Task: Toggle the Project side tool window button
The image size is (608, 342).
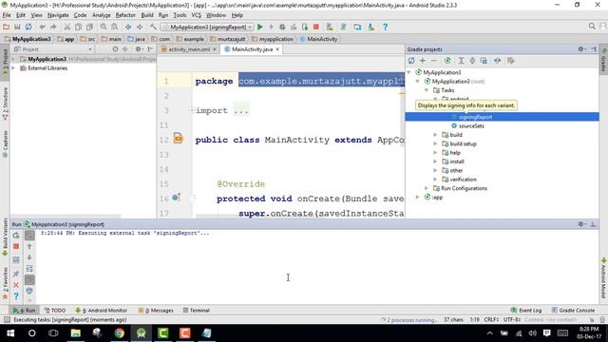Action: click(x=5, y=62)
